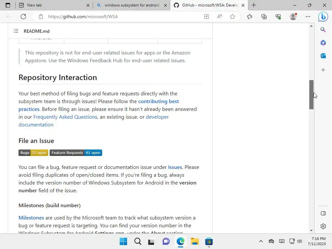Open taskbar Search
The image size is (332, 249).
(137, 241)
